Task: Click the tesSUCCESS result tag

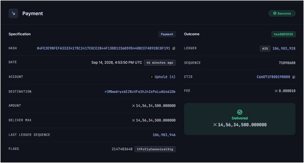Action: click(283, 34)
